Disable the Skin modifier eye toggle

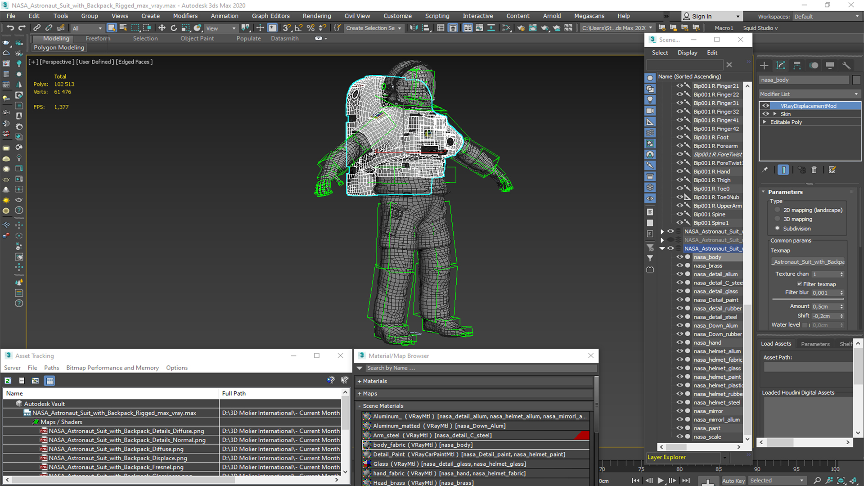tap(765, 114)
